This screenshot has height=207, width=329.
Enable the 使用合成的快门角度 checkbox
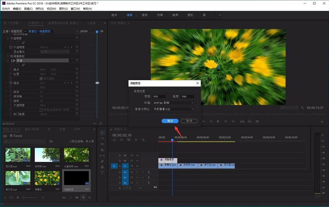click(x=41, y=110)
